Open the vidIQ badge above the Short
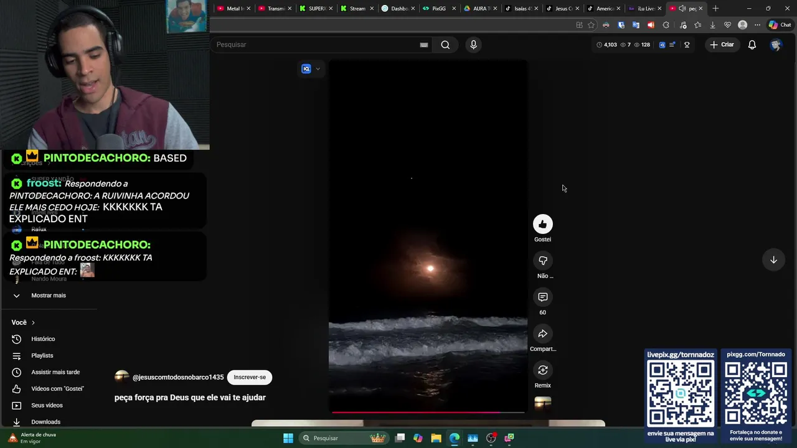 306,69
